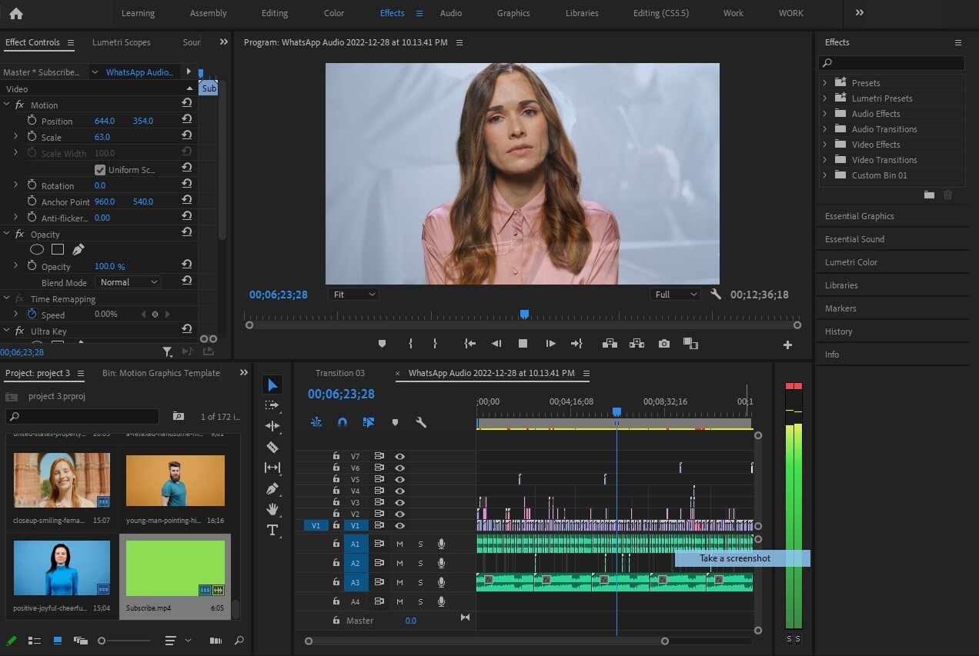Select the Razor tool

(x=272, y=447)
